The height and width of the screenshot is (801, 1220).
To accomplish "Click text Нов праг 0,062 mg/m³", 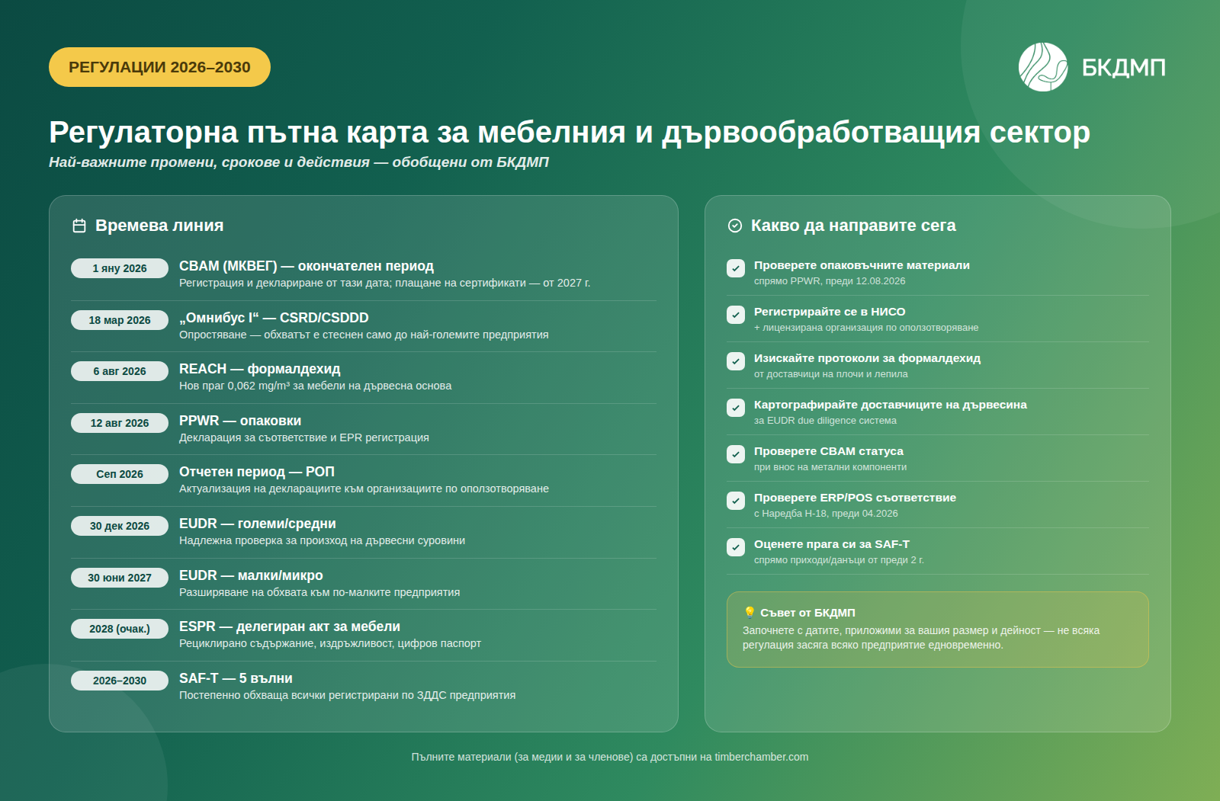I will pos(234,386).
